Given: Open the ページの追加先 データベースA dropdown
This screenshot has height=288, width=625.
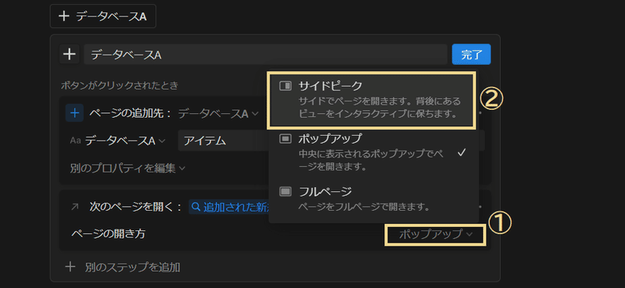Looking at the screenshot, I should tap(219, 114).
